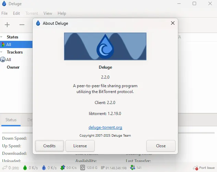Click the free disk space icon
The height and width of the screenshot is (172, 217).
point(83,168)
